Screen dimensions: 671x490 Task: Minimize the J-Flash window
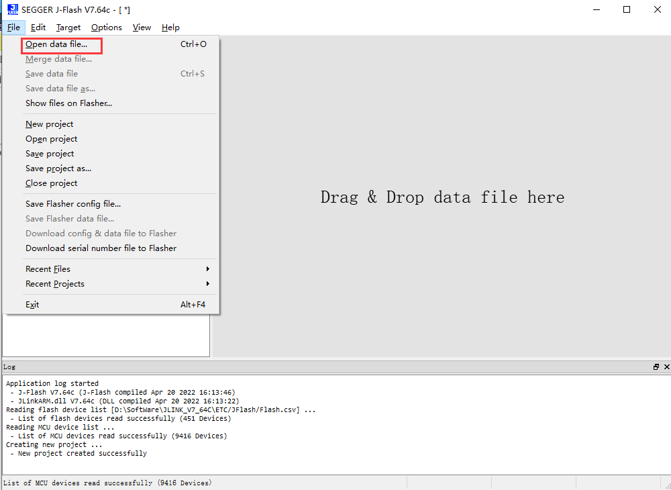(x=596, y=9)
